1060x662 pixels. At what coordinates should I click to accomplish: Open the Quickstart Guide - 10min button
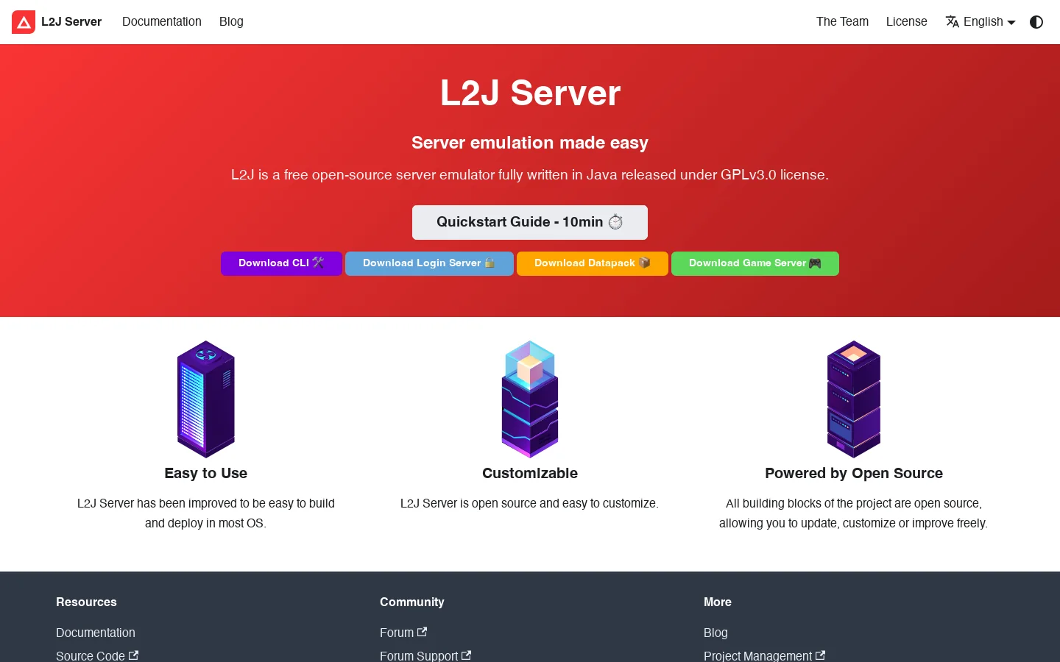[x=530, y=222]
